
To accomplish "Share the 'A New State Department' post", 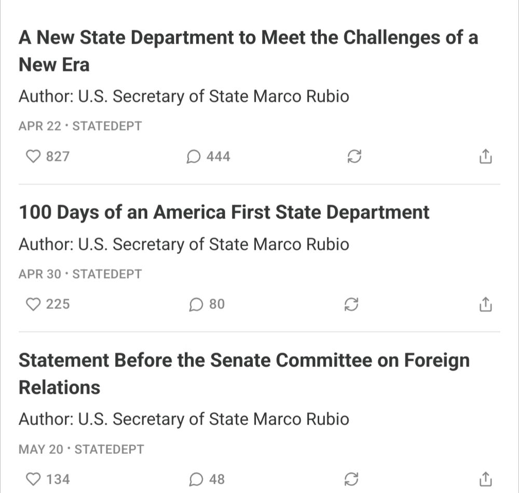I will (x=486, y=157).
